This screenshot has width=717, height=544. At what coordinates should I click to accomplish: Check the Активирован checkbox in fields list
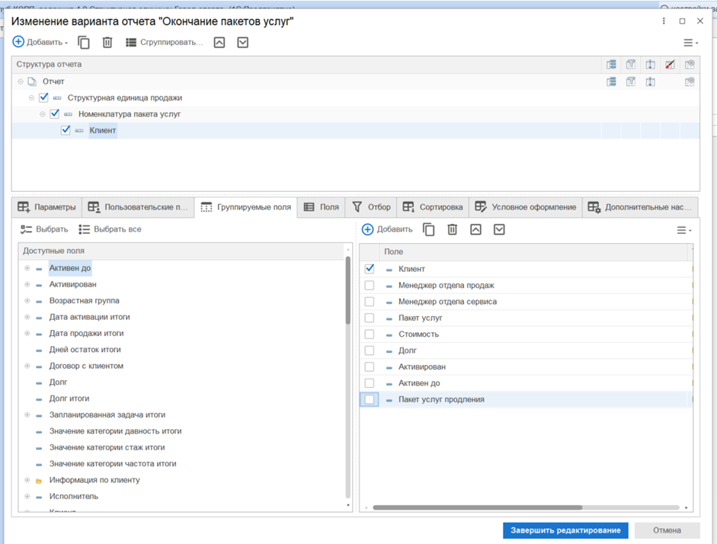370,366
